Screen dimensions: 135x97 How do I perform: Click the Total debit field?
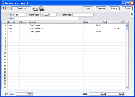[x=98, y=94]
